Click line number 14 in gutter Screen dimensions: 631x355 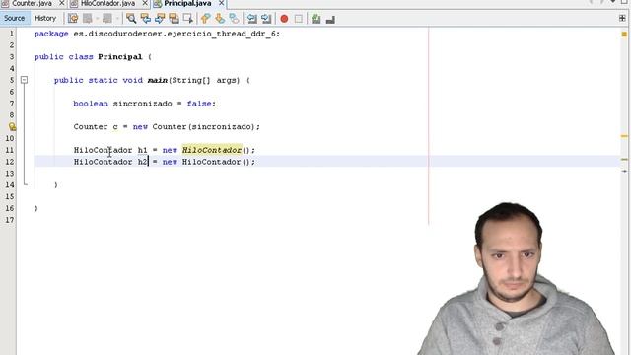pos(10,184)
